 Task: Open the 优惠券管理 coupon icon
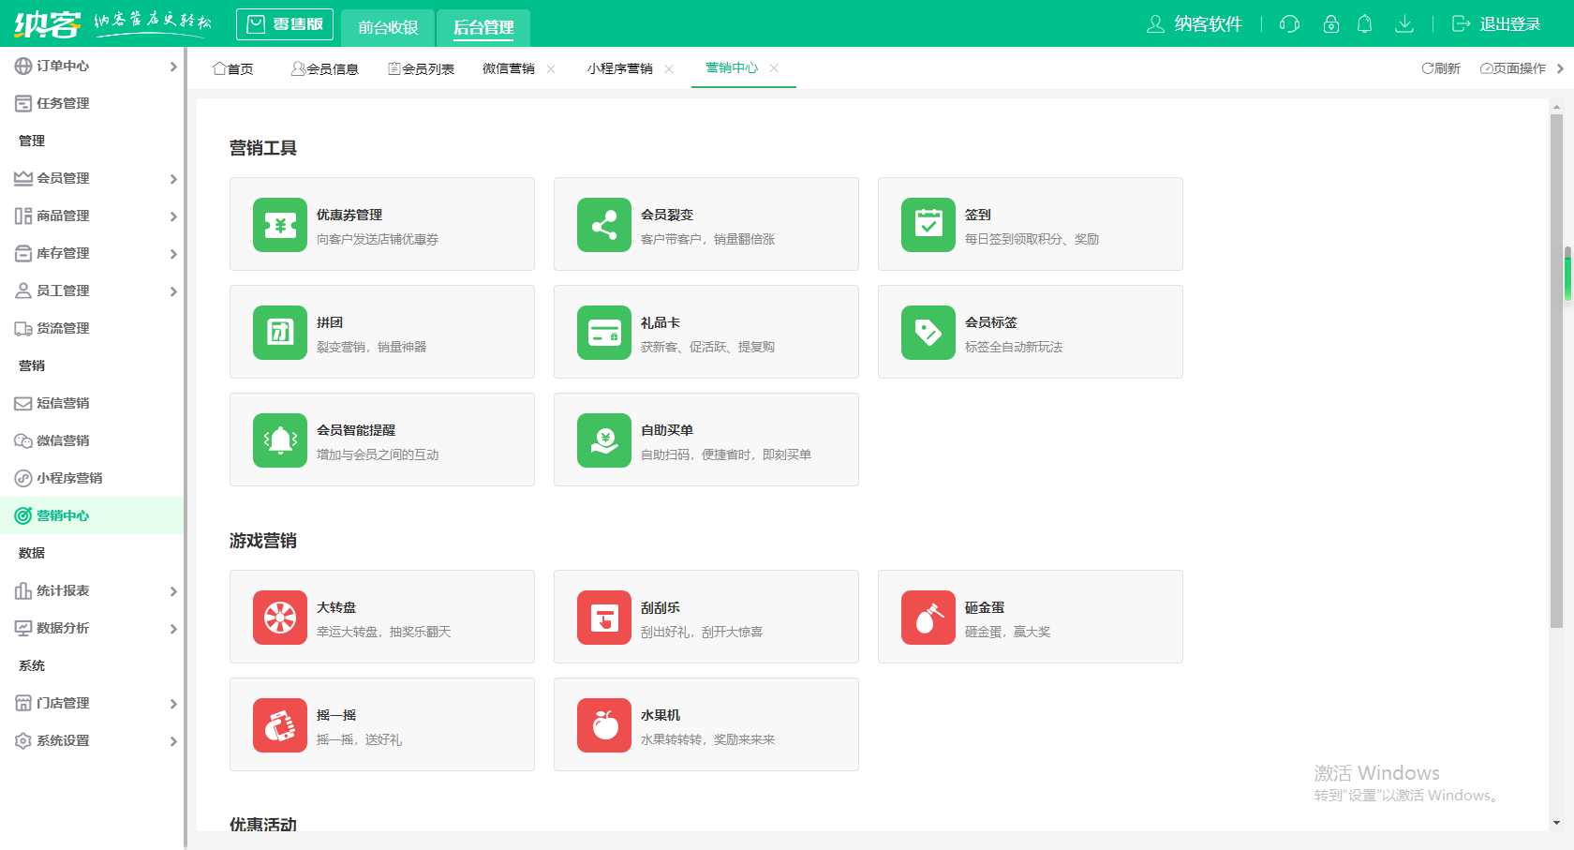[x=280, y=225]
